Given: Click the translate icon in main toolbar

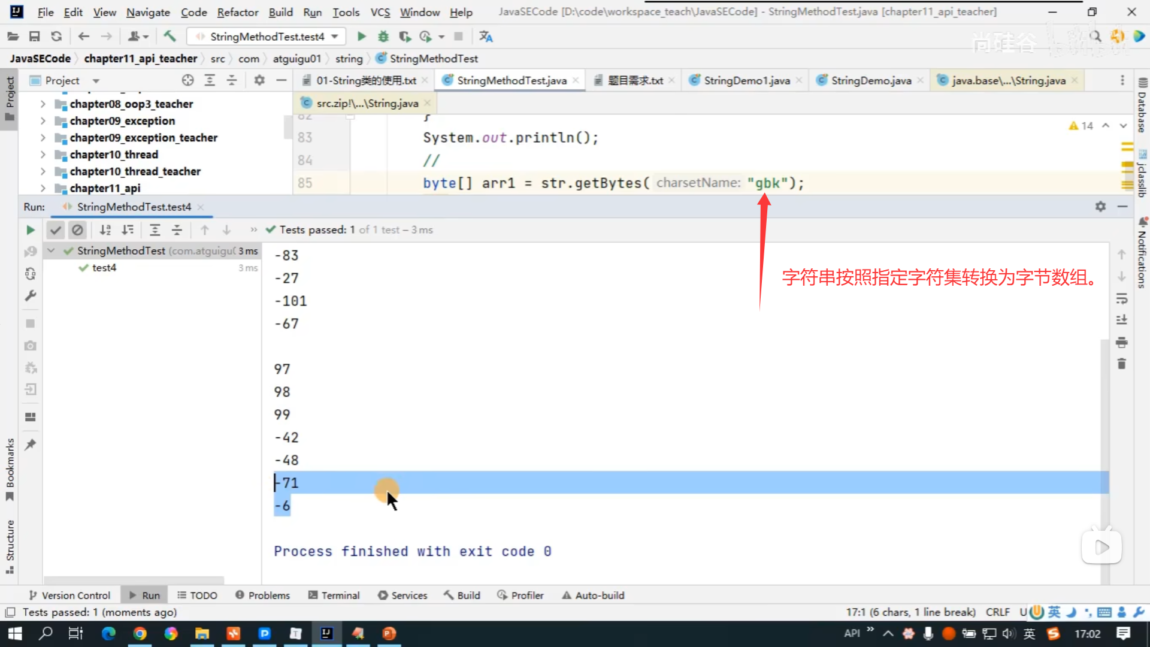Looking at the screenshot, I should pyautogui.click(x=486, y=37).
